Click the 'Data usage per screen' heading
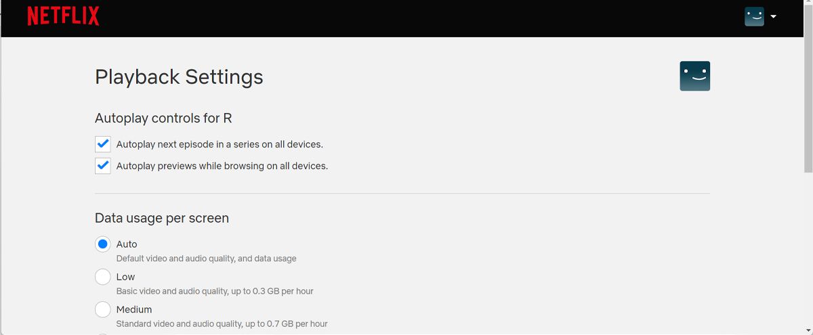 coord(162,219)
